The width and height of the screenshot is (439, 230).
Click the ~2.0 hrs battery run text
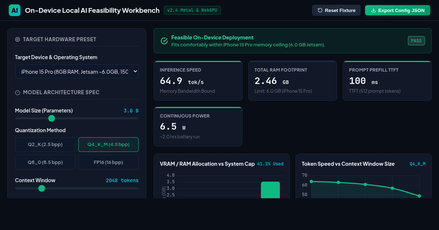point(180,137)
